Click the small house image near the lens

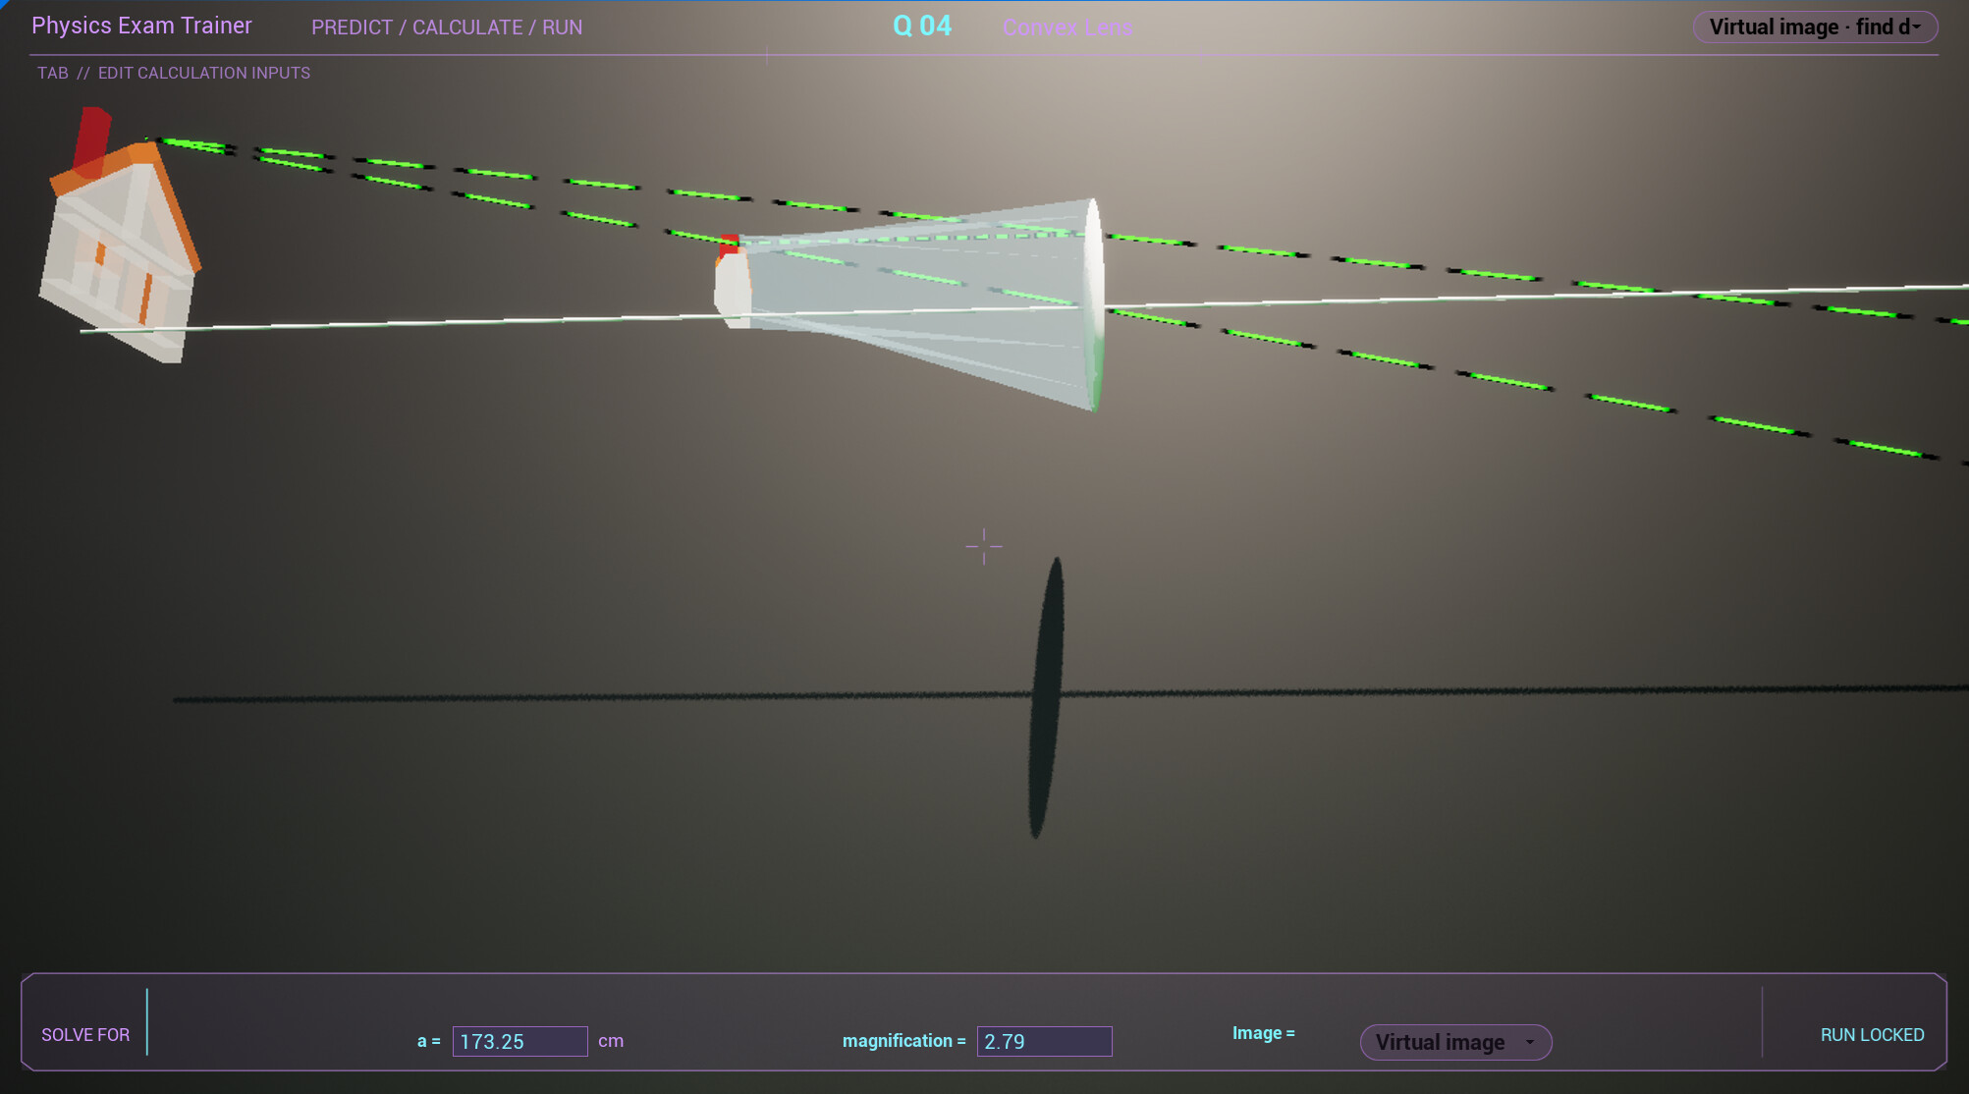[x=733, y=281]
